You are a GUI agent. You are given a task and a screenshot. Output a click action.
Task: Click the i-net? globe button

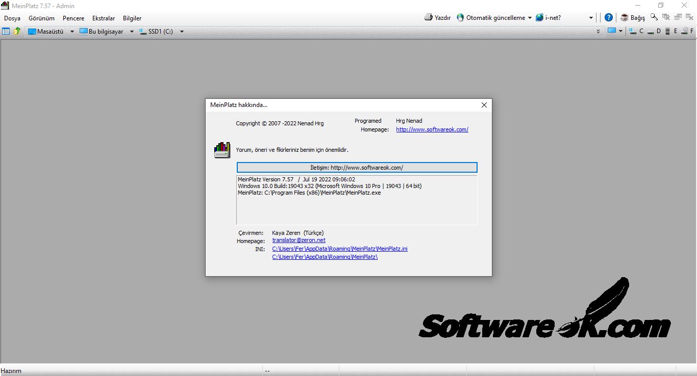[x=548, y=17]
